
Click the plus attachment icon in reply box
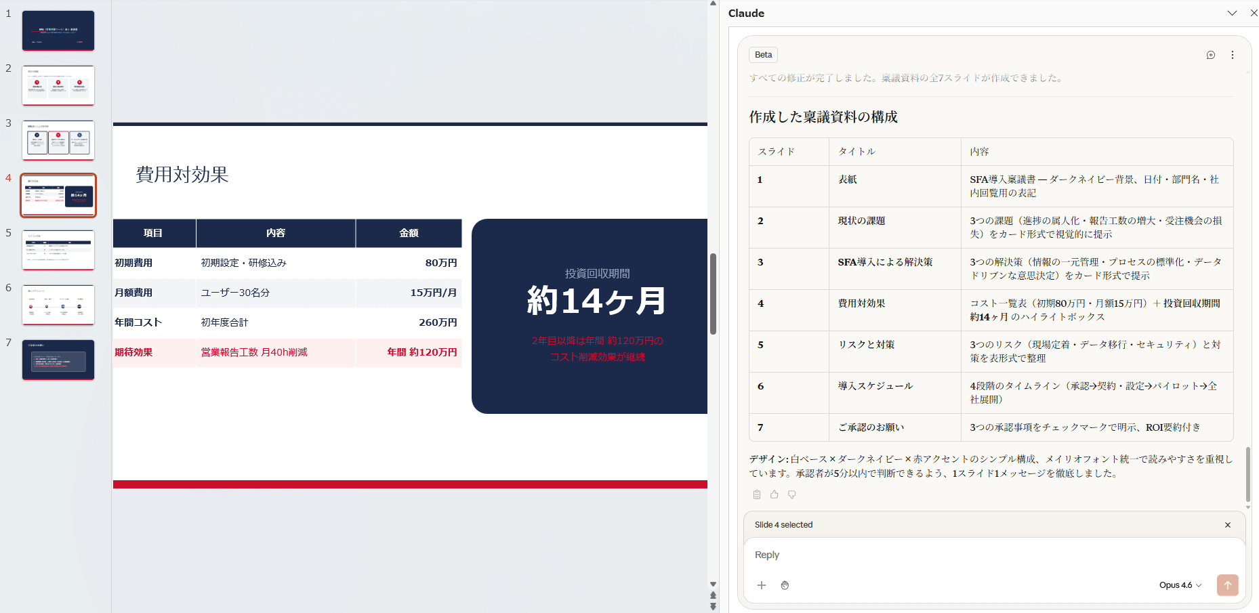762,585
